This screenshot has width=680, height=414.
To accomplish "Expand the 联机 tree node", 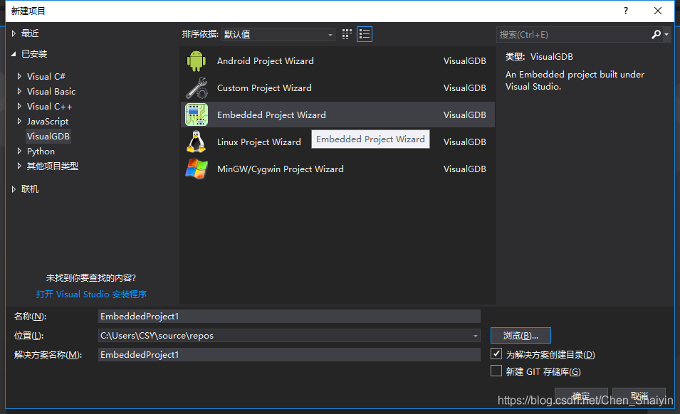I will (x=14, y=189).
